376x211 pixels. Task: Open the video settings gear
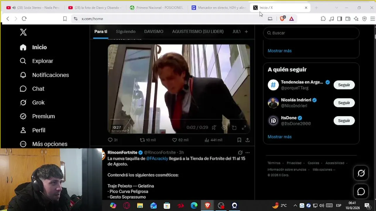click(x=224, y=127)
